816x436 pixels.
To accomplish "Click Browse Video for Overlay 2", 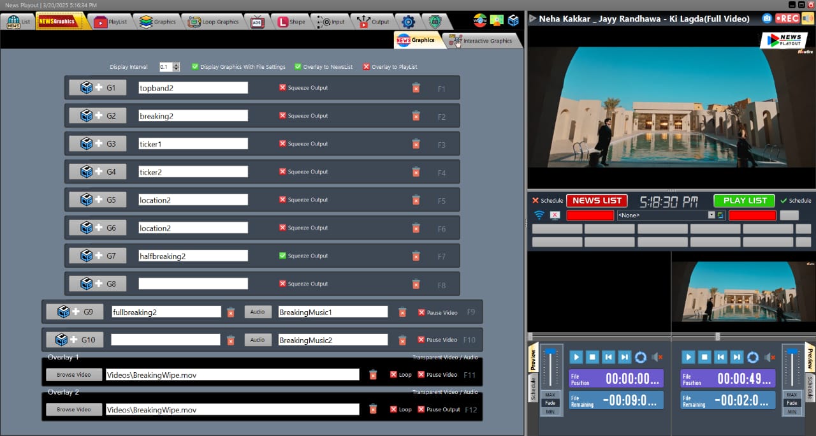I will [x=74, y=409].
